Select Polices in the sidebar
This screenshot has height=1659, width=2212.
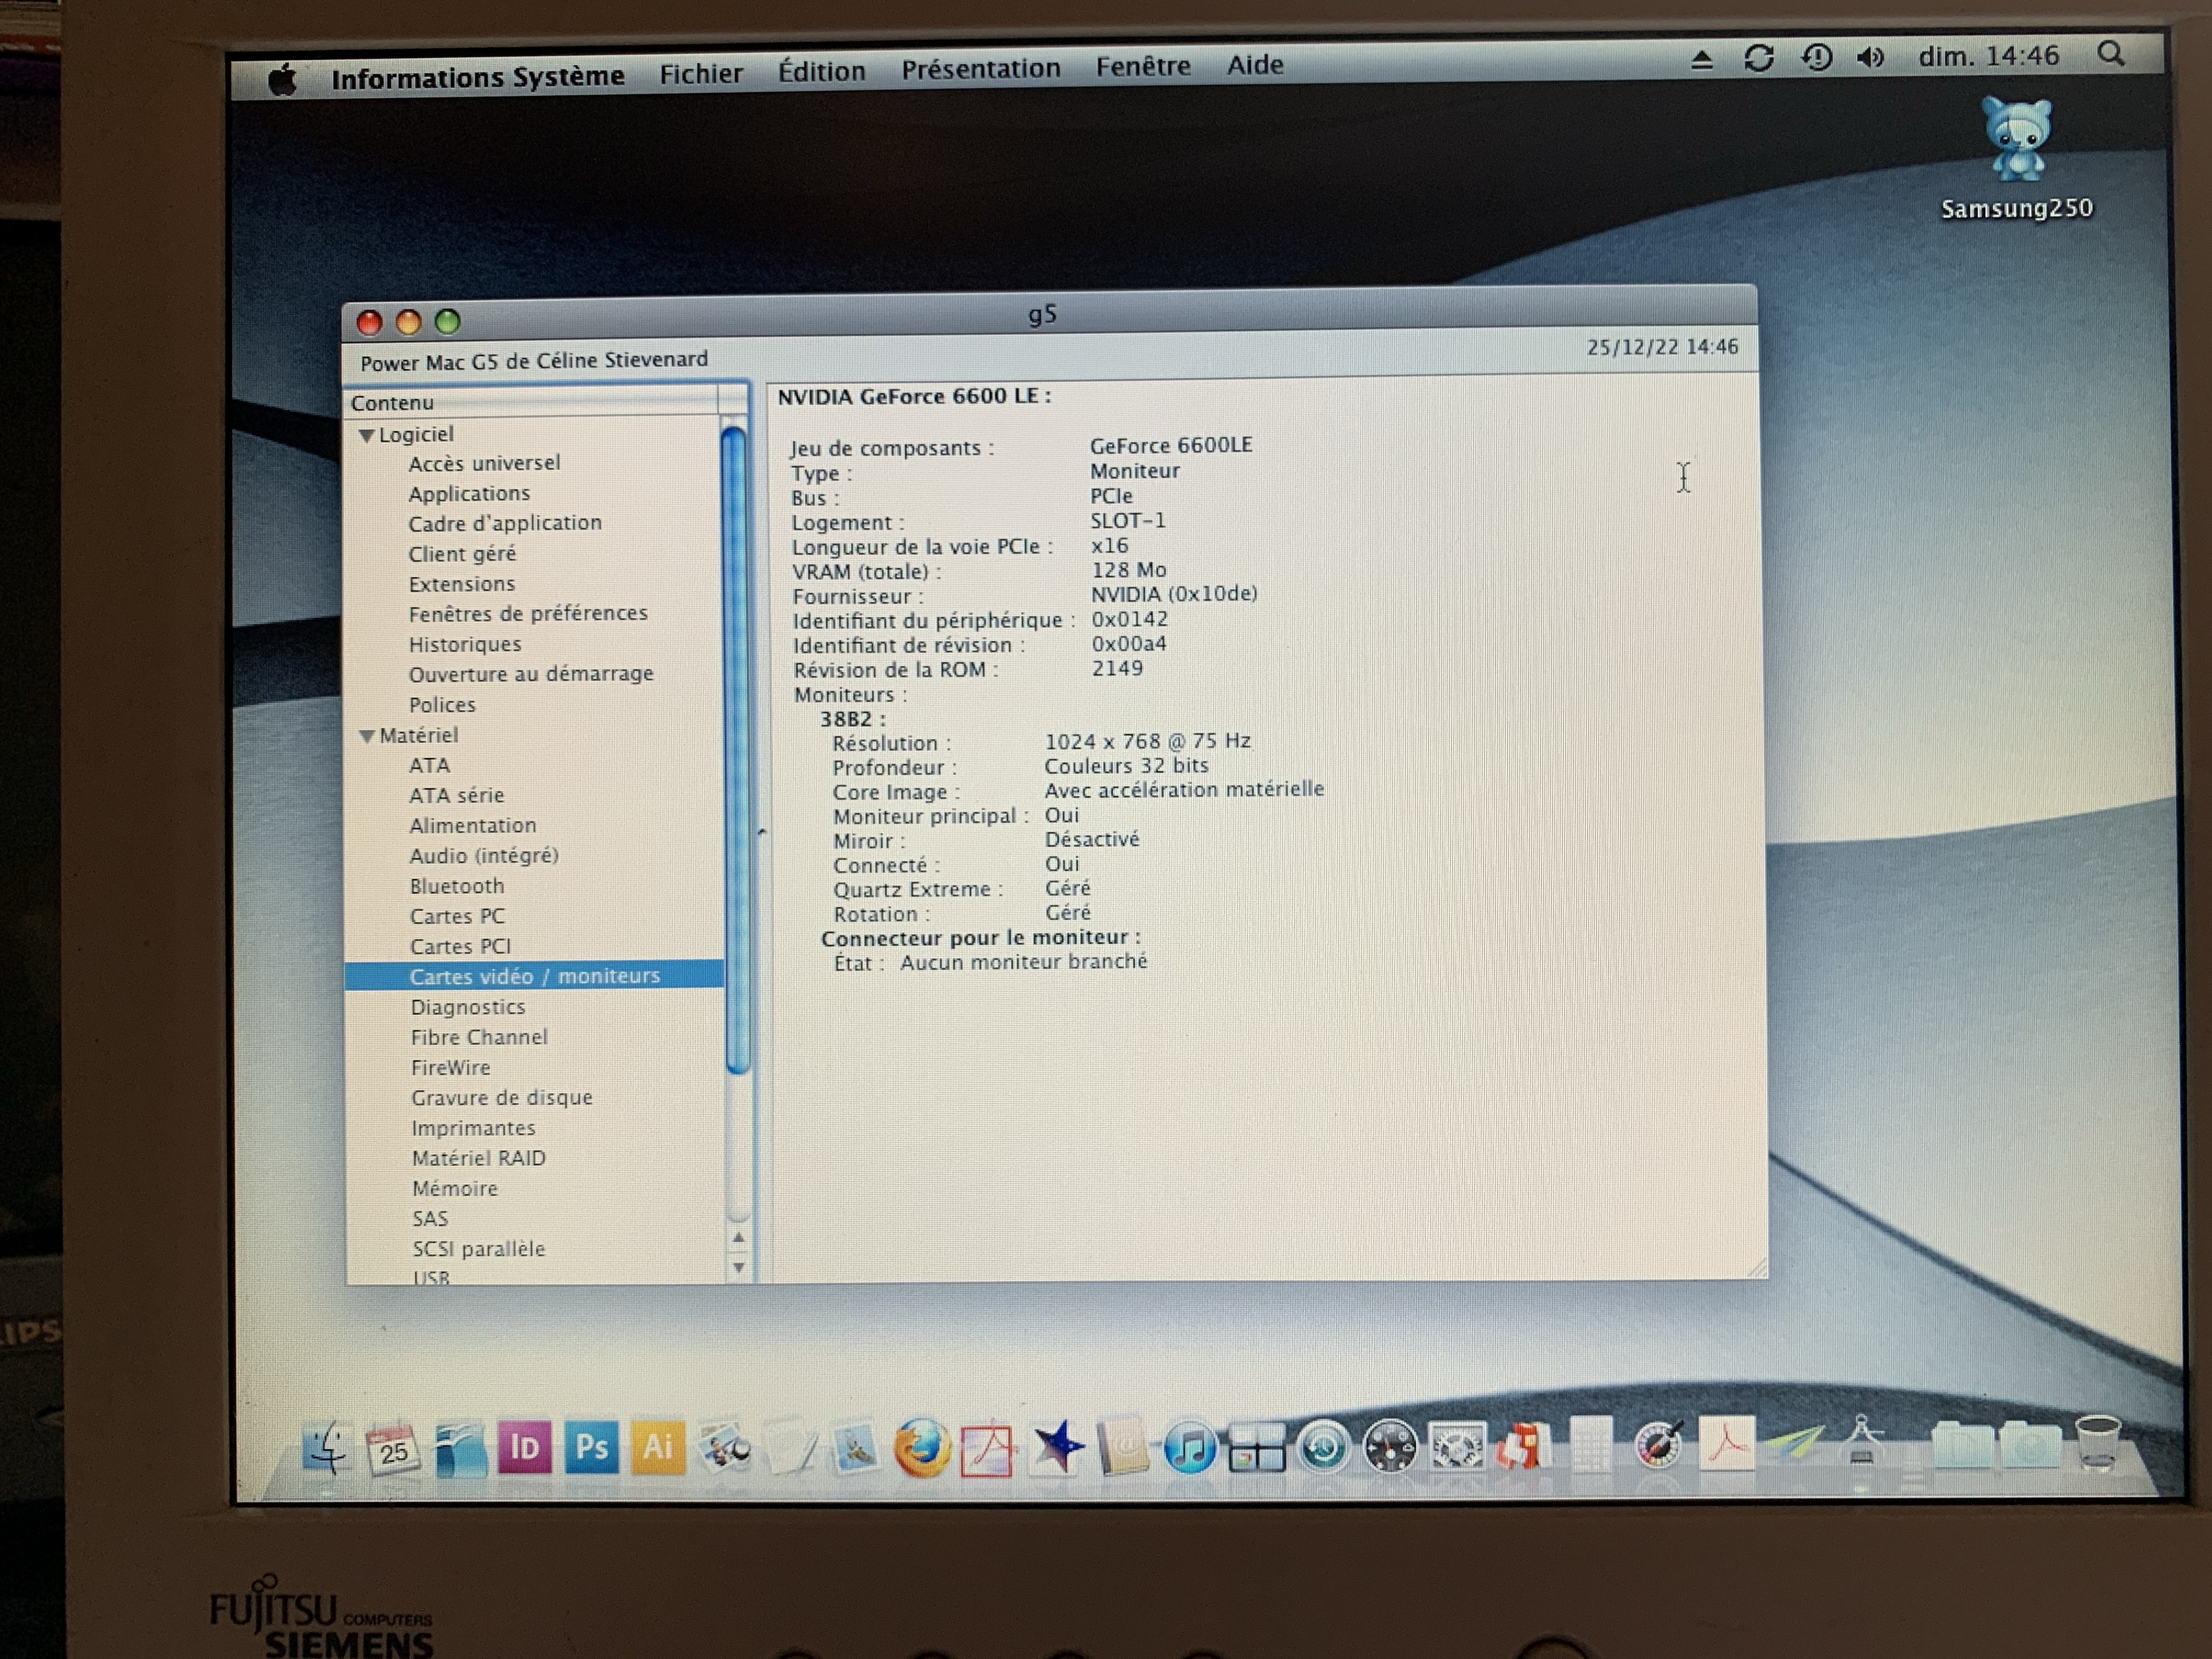point(442,704)
